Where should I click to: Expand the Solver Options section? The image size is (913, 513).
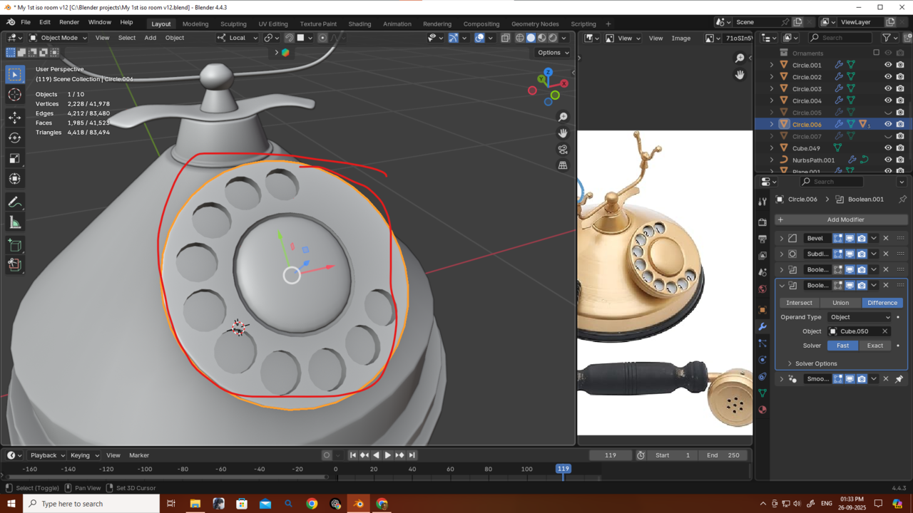pos(815,363)
